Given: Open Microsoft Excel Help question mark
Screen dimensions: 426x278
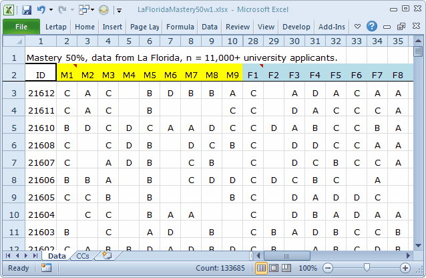Looking at the screenshot, I should [x=372, y=27].
